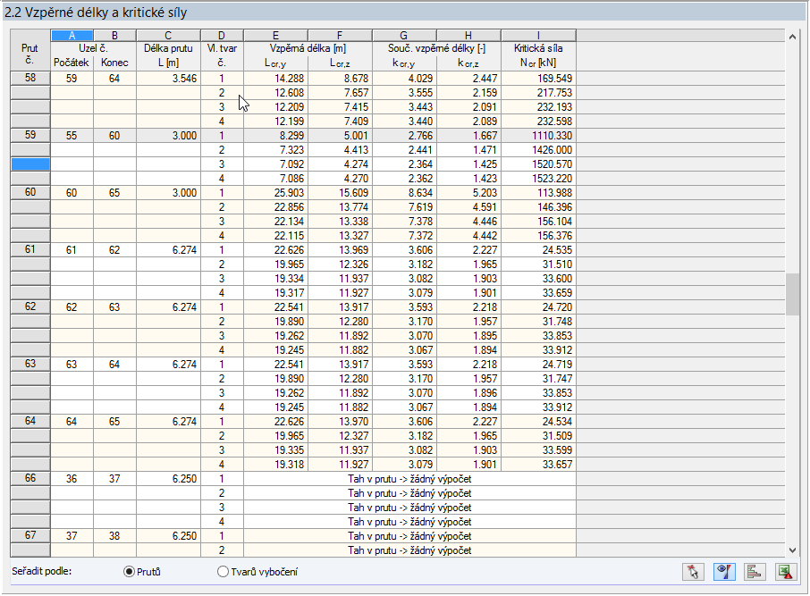
Task: Select row header for member 58
Action: (x=30, y=78)
